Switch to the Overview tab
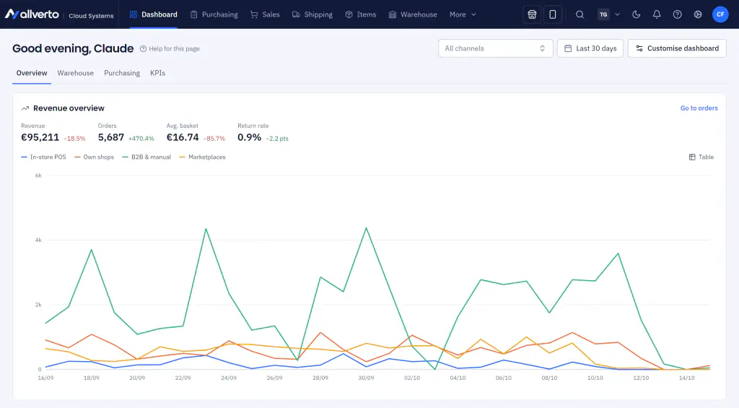This screenshot has height=408, width=739. tap(32, 73)
